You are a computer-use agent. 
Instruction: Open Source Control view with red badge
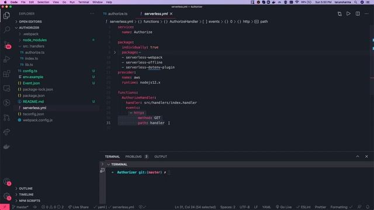6,44
